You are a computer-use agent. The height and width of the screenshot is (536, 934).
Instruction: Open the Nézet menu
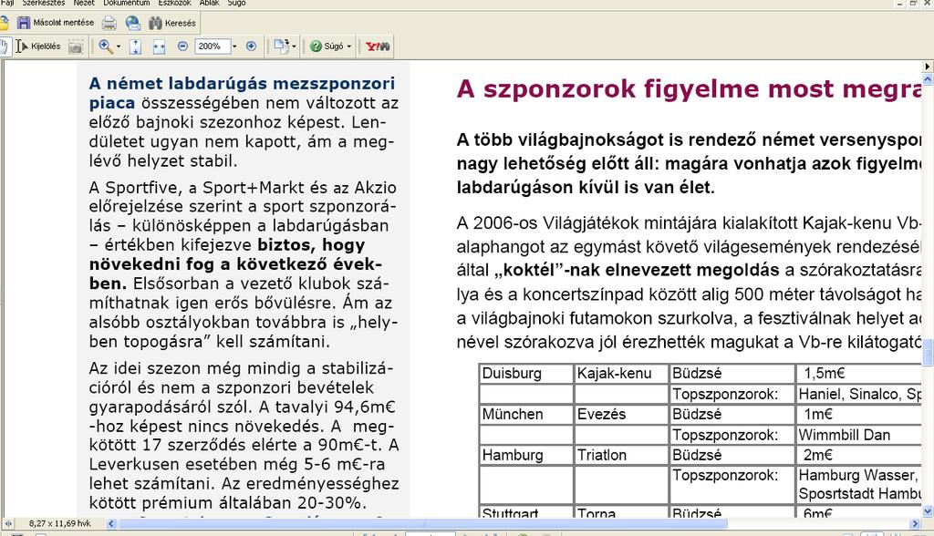[84, 3]
